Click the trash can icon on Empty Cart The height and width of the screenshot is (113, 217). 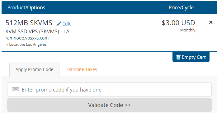pos(178,57)
